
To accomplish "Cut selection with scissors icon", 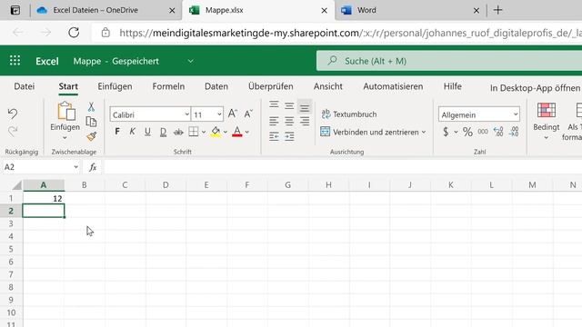I will [91, 107].
